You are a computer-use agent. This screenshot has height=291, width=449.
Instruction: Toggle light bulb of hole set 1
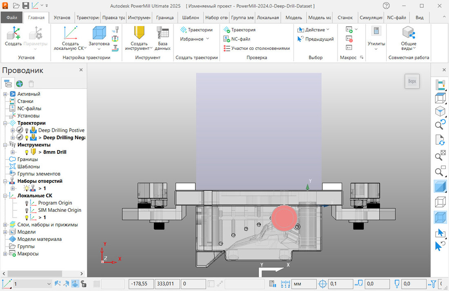point(27,189)
